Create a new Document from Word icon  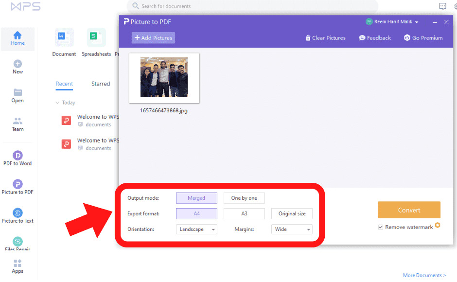point(64,37)
